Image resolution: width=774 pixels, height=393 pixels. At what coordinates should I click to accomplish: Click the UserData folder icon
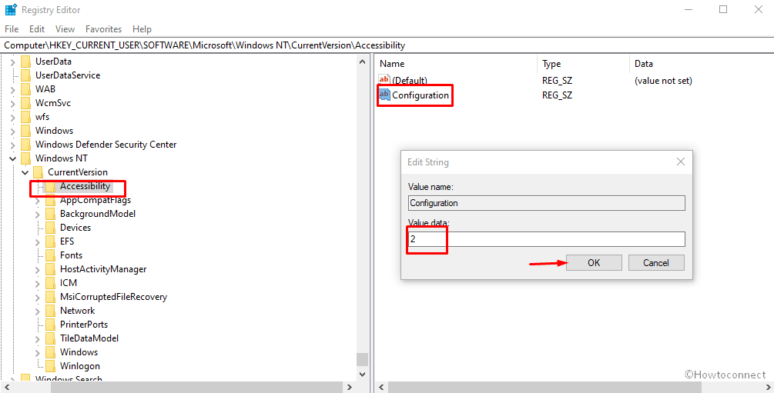pos(25,62)
